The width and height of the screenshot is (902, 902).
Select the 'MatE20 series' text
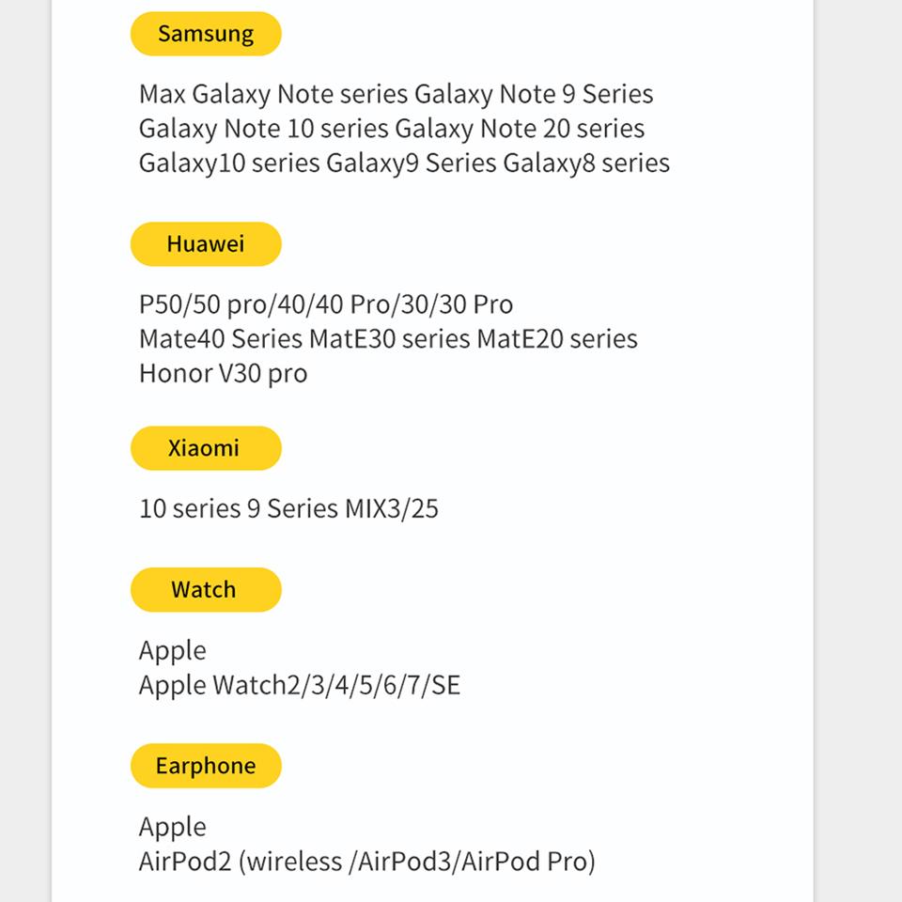click(x=557, y=339)
